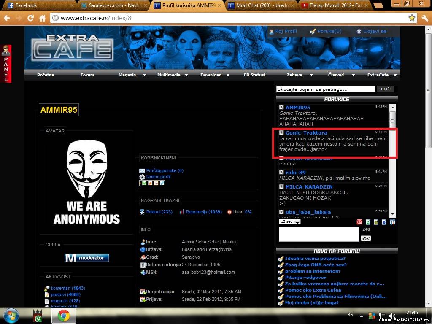Open the Chrome wrench settings menu
Screen dimensions: 432x324
[424, 18]
